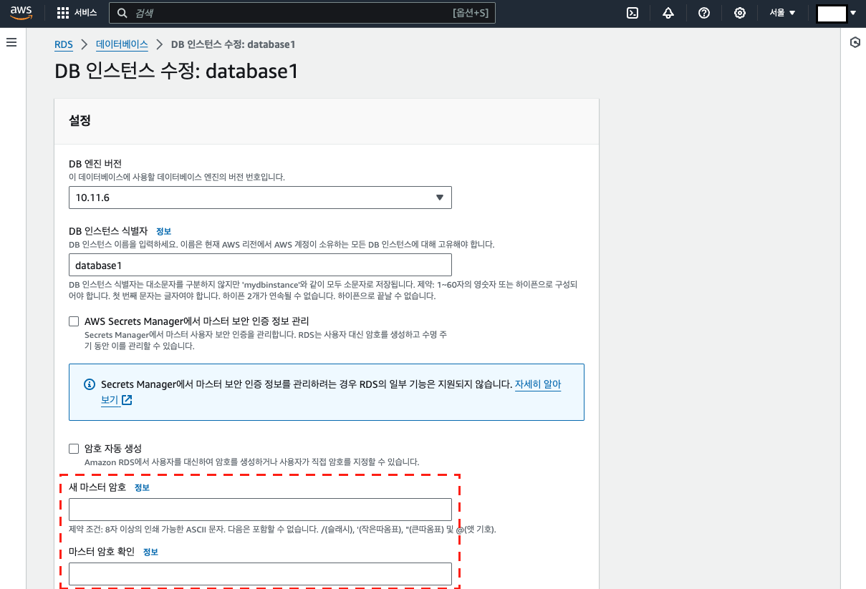Expand the left hamburger navigation menu

click(x=11, y=43)
